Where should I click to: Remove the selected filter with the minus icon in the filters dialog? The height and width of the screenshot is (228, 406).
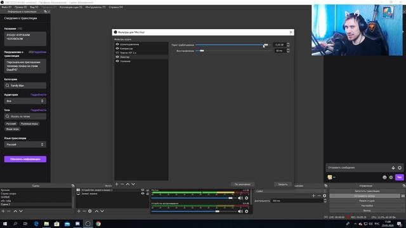(122, 184)
